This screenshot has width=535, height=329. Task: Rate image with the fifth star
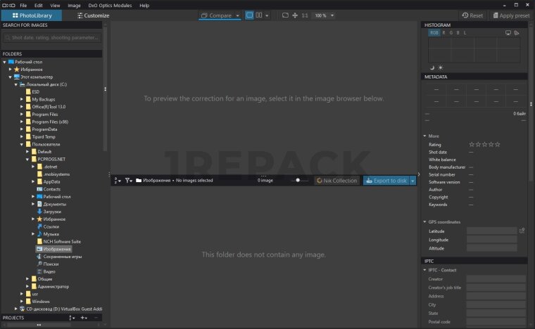click(498, 144)
